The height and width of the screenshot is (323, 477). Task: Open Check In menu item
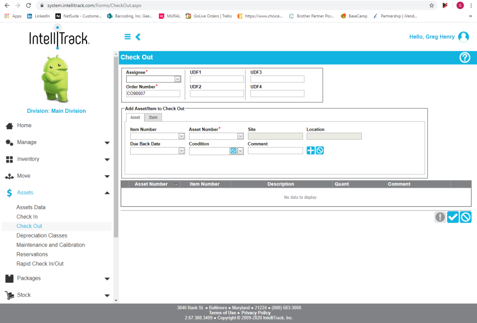pyautogui.click(x=27, y=217)
